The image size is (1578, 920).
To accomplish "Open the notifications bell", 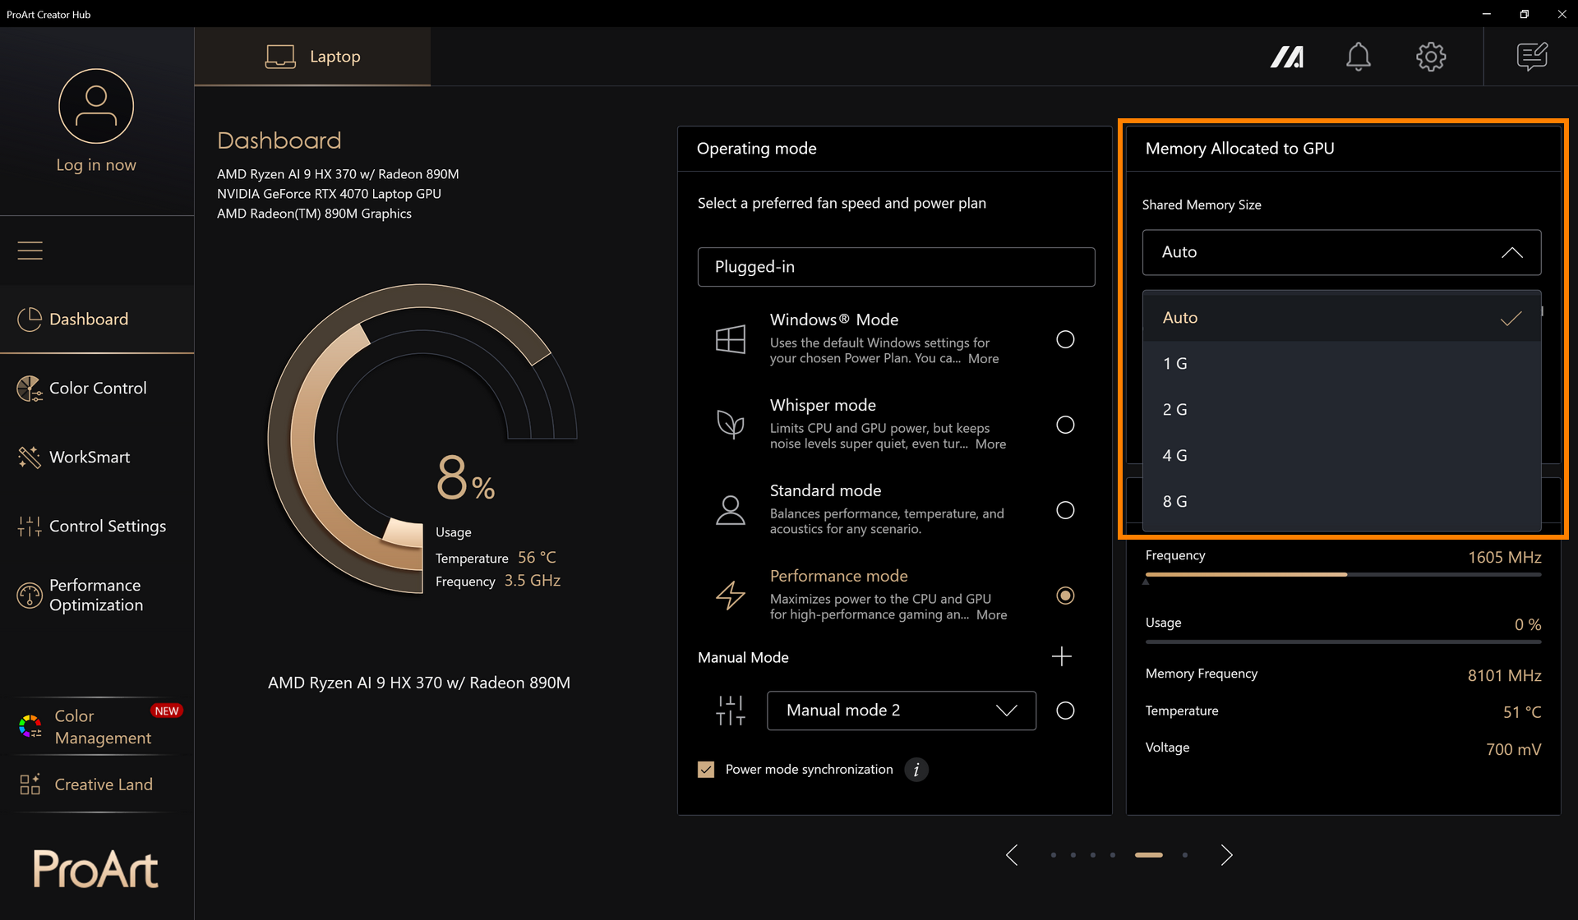I will point(1359,57).
